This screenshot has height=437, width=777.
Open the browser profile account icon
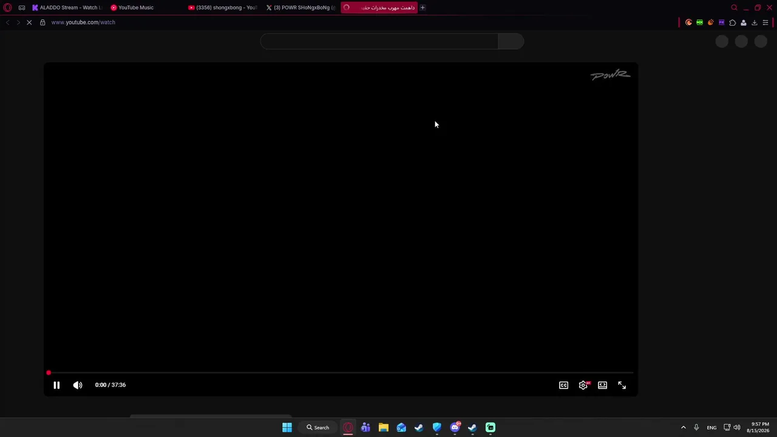743,22
